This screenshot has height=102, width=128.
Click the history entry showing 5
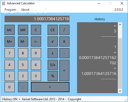115,31
